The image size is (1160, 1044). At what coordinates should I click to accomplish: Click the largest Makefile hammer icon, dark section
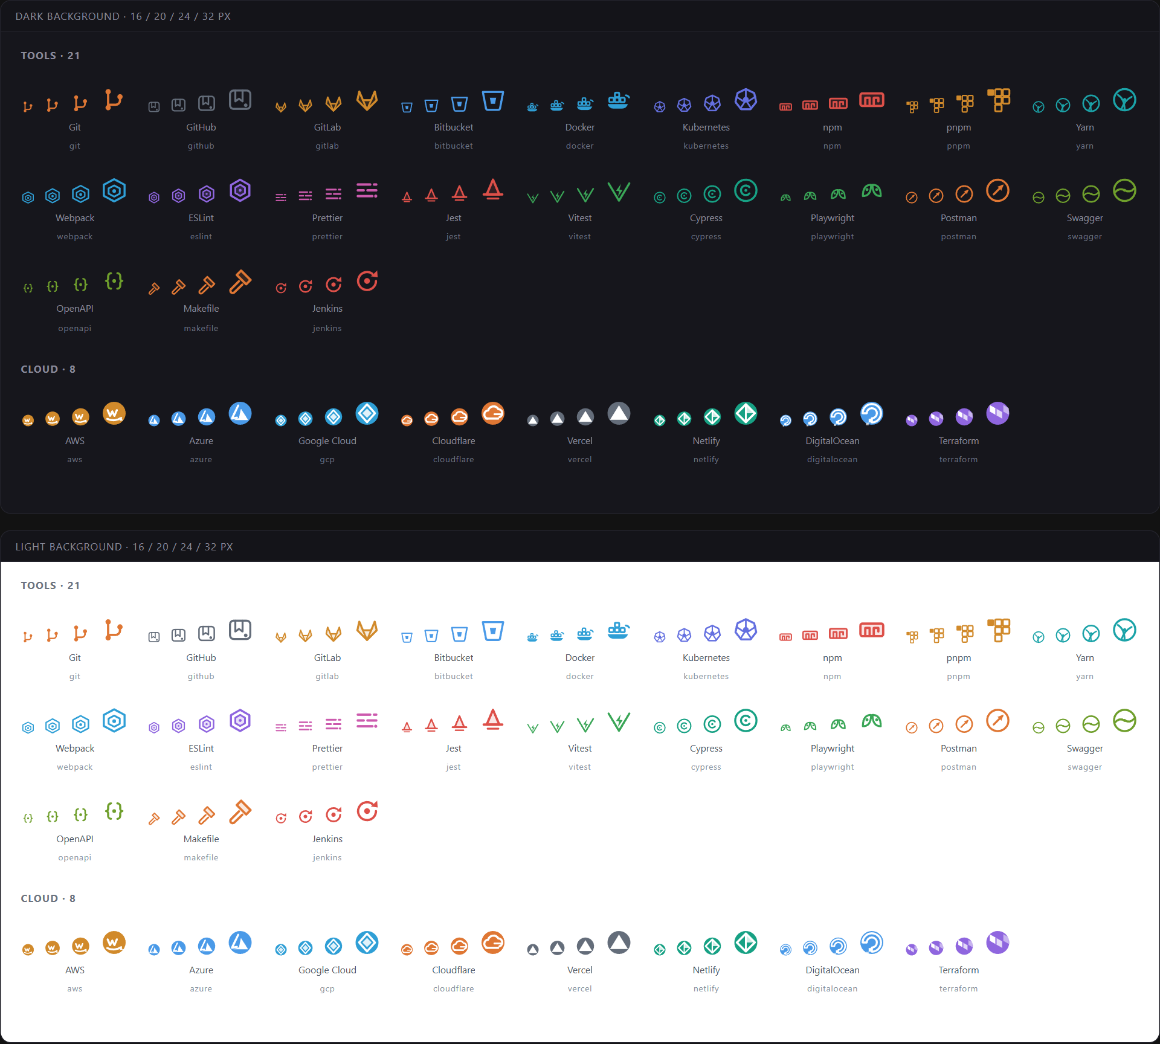click(240, 281)
